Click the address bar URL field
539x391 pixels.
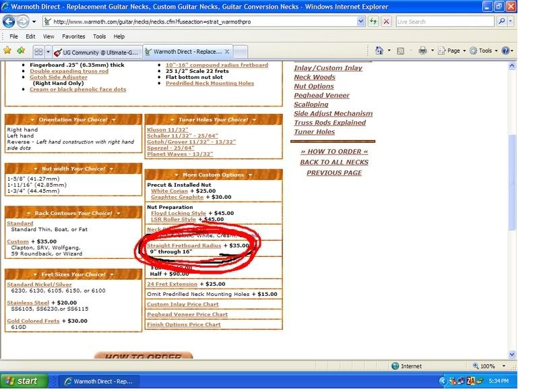(x=199, y=22)
